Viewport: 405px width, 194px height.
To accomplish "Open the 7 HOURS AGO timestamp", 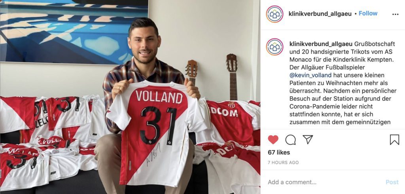I will click(x=283, y=162).
